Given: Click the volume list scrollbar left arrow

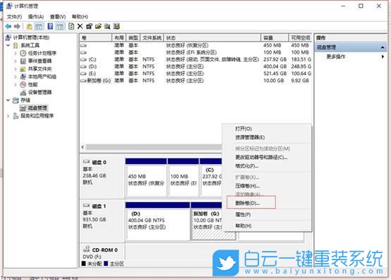Looking at the screenshot, I should 83,147.
